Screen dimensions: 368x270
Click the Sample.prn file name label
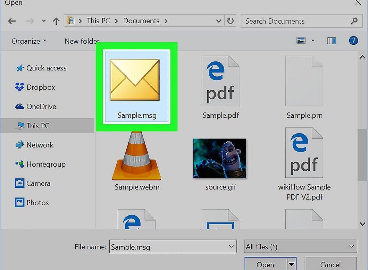pos(304,116)
